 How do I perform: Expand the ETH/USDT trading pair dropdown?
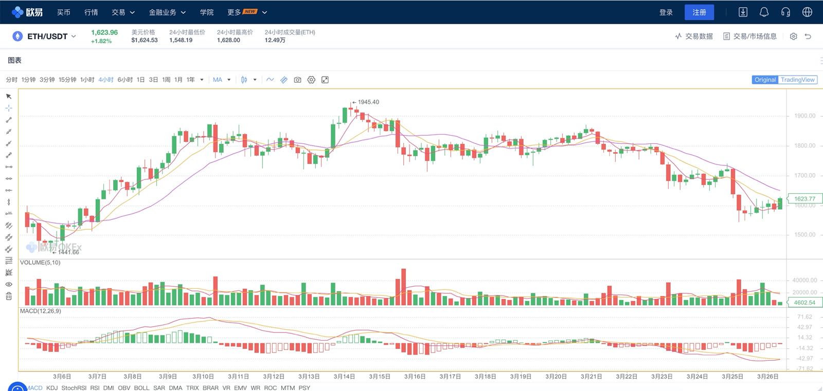(74, 36)
